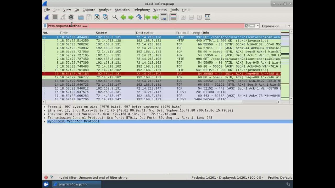Start capturing packets with the shark fin icon
This screenshot has height=188, width=335.
pyautogui.click(x=47, y=17)
